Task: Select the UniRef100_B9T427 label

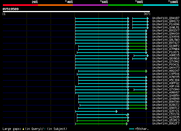Action: coord(166,43)
